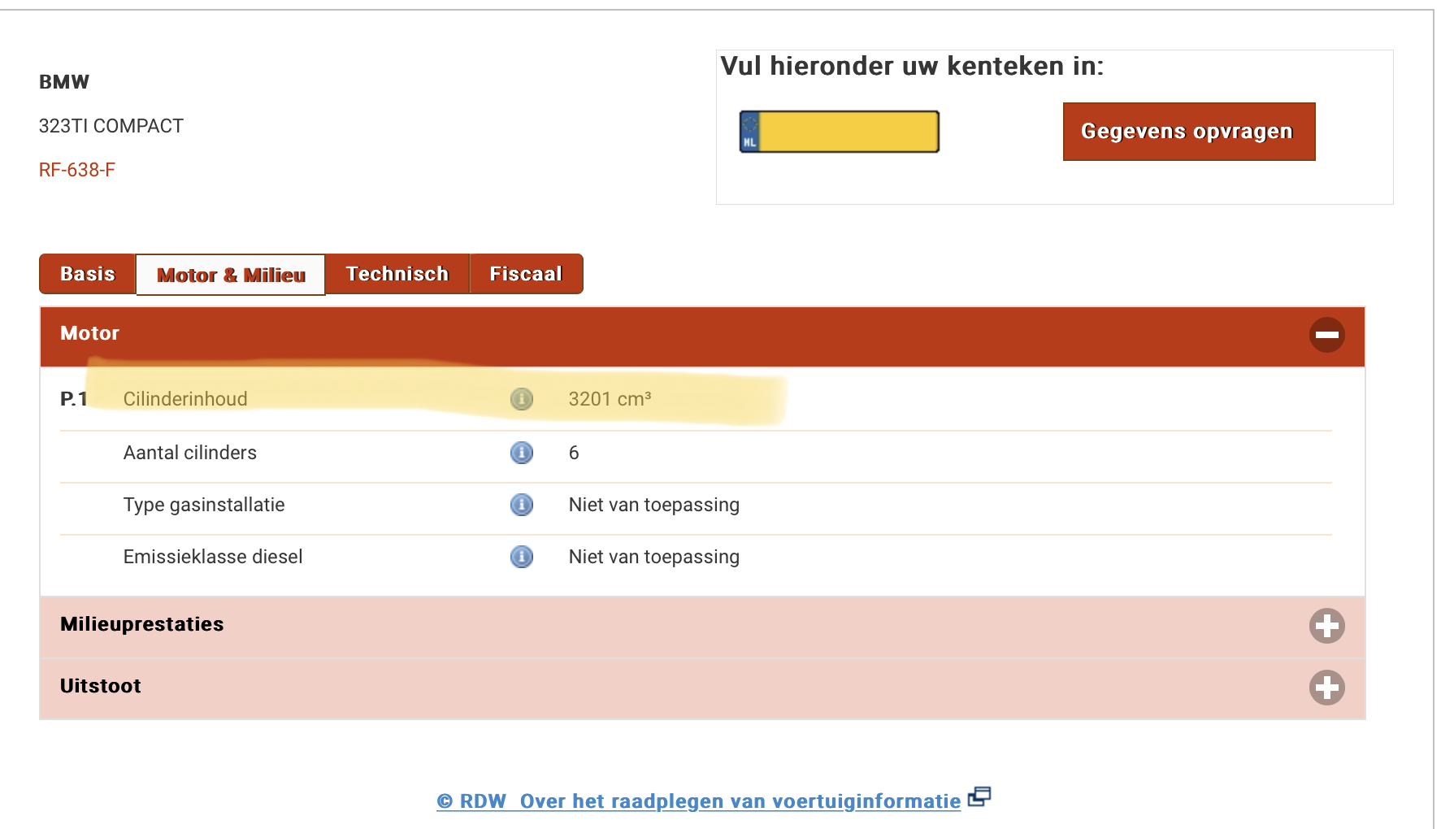The width and height of the screenshot is (1441, 829).
Task: Click info icon for Emissieklasse diesel
Action: pos(522,557)
